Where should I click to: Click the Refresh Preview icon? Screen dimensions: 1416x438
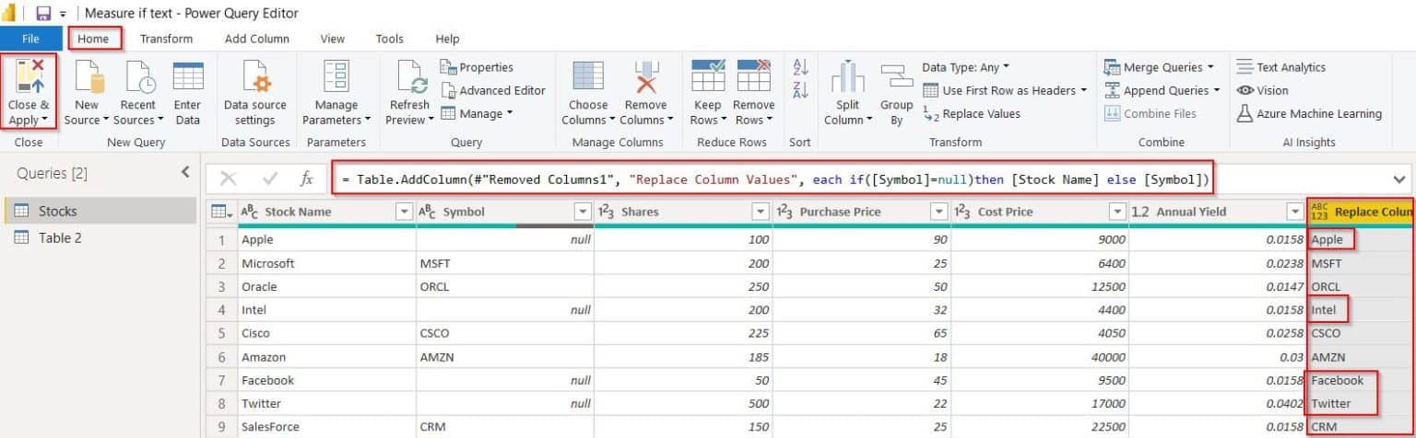coord(408,78)
